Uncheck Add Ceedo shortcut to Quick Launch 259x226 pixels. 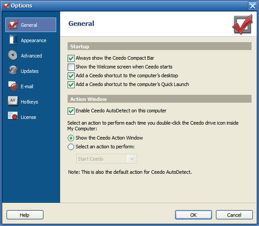tap(71, 85)
